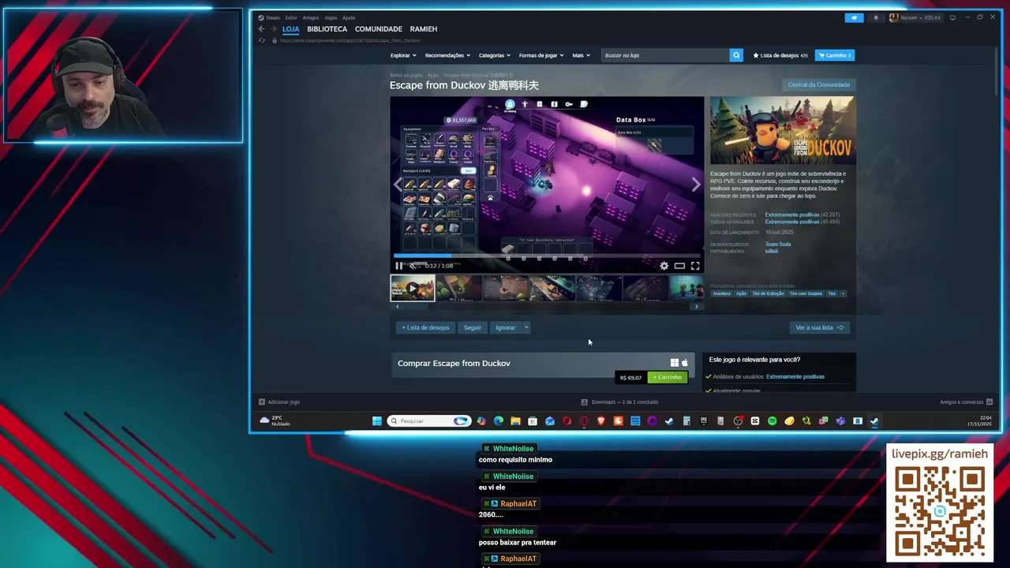Open Brave browser from taskbar
This screenshot has height=568, width=1010.
(x=600, y=421)
